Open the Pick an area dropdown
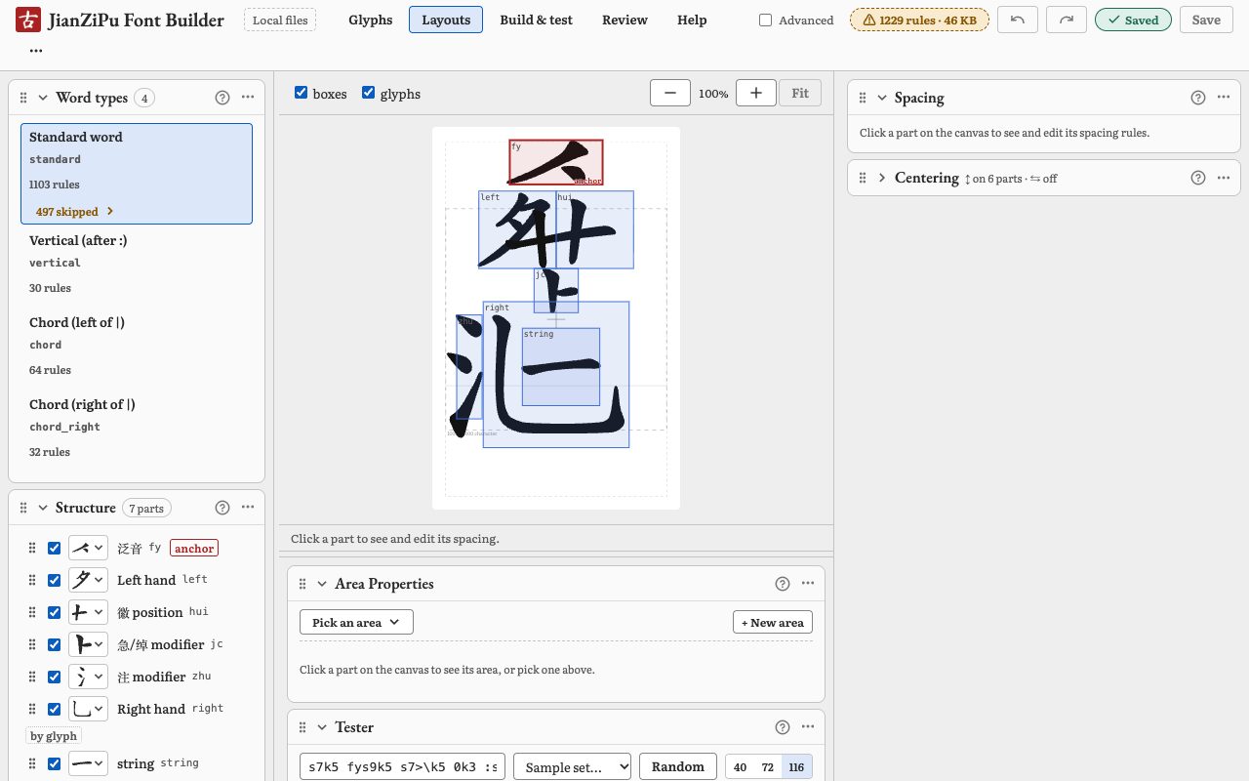 tap(356, 622)
